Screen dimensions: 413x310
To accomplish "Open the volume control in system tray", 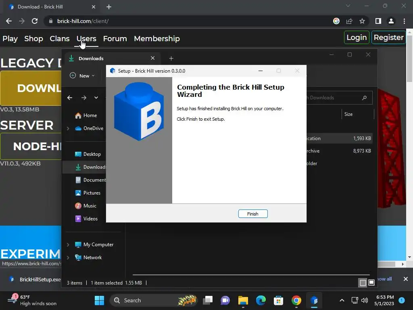I will pos(365,300).
